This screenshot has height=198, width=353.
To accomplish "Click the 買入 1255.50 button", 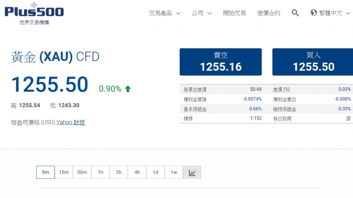I will pyautogui.click(x=313, y=62).
